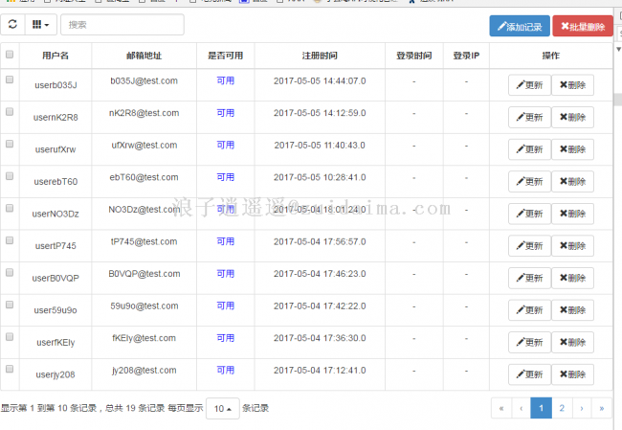The height and width of the screenshot is (430, 622).
Task: Jump to last page with » button
Action: coord(601,409)
